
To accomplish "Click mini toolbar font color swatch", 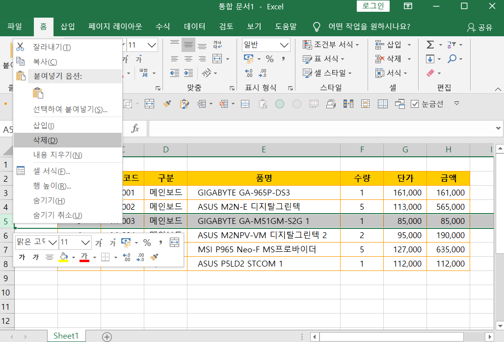I will click(84, 257).
